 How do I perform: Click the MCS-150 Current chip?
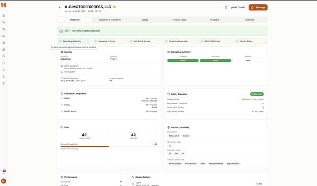215,41
